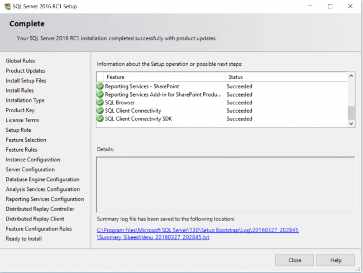Viewport: 363px width, 273px height.
Task: Select Setup Role step
Action: [x=18, y=130]
